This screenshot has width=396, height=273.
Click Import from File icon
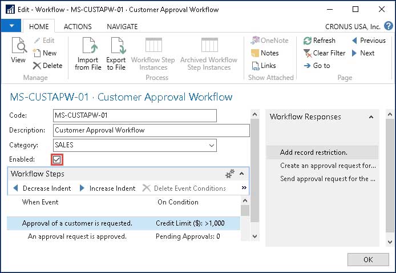pos(88,54)
